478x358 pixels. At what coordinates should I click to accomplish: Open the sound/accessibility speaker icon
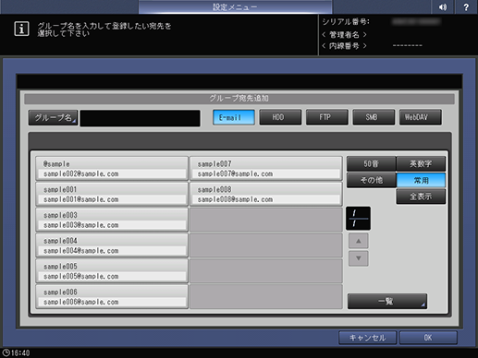tap(443, 6)
